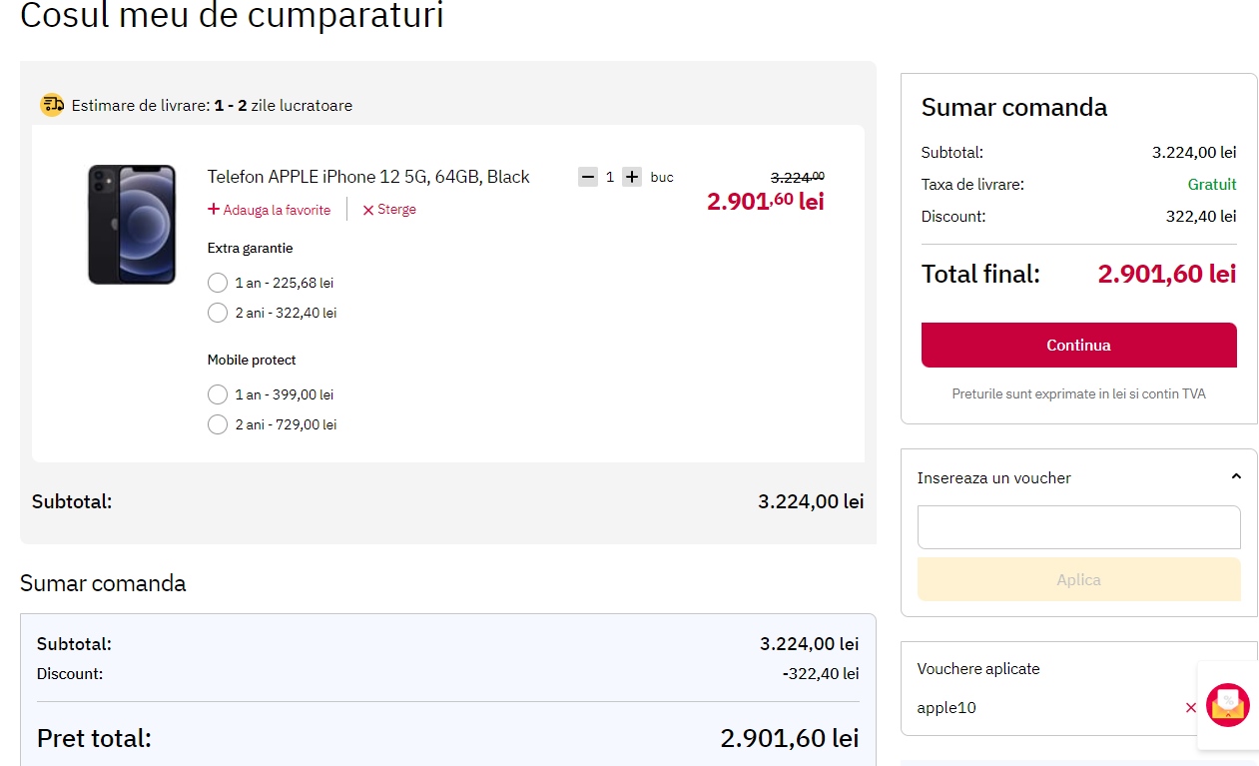1259x766 pixels.
Task: Decrease quantity with the minus button
Action: [x=587, y=177]
